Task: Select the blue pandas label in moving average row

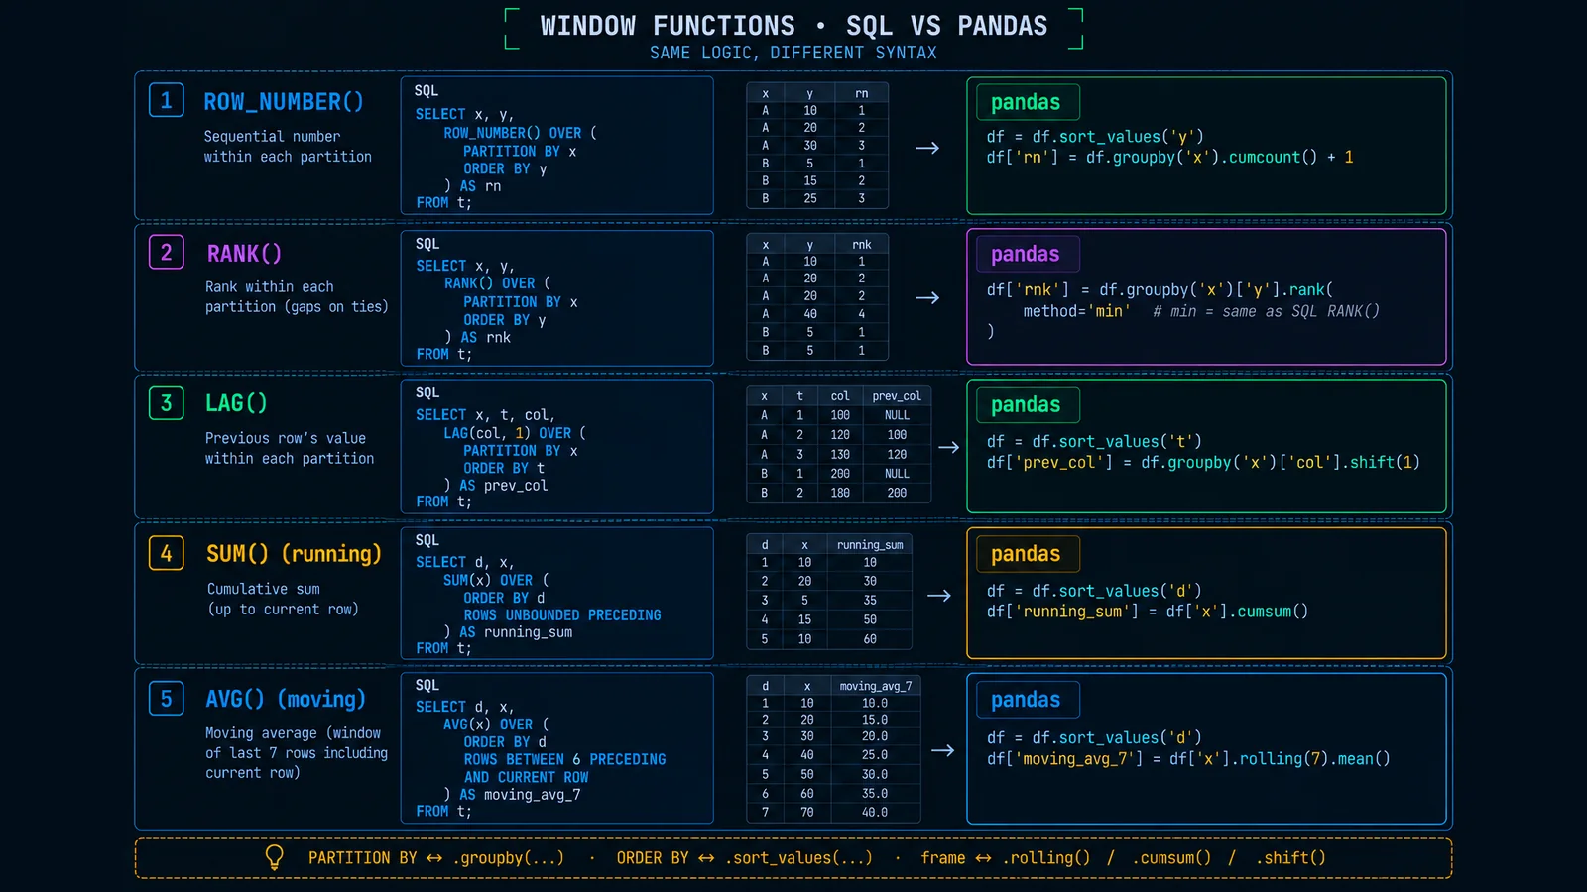Action: point(1026,700)
